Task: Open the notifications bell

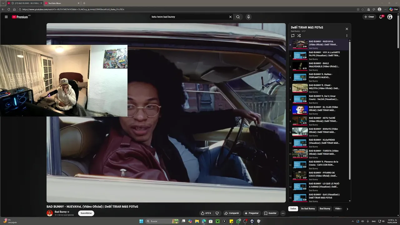Action: tap(381, 17)
